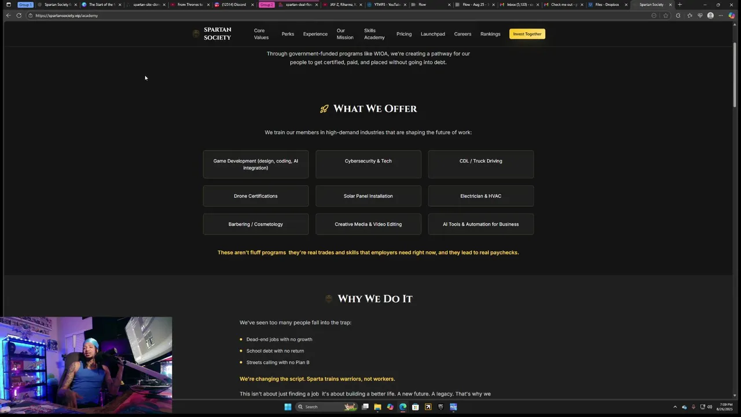Click 'Streets calling with no Plan B' text
Screen dimensions: 741x417
tap(278, 363)
